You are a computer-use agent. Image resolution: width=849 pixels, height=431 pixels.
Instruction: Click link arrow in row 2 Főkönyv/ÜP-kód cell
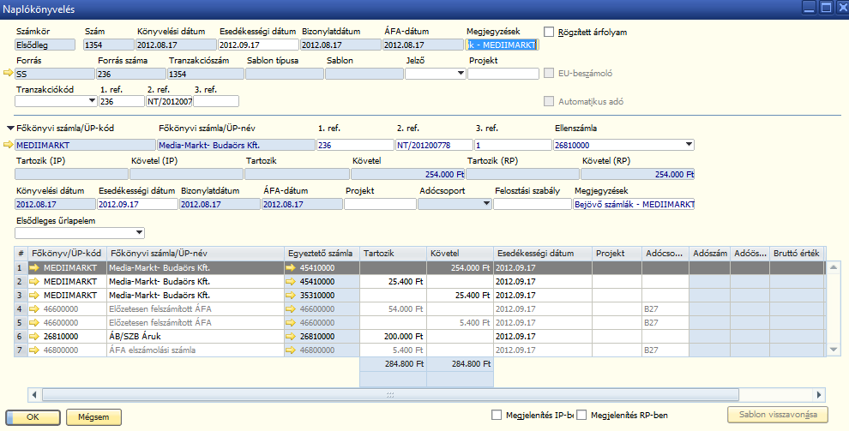35,282
